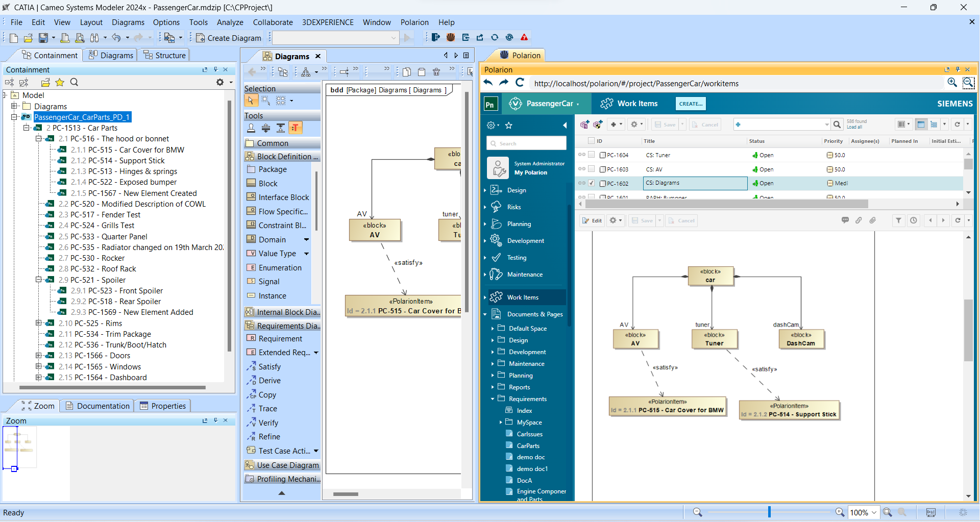Click the red warning triangle toolbar icon
The image size is (980, 522).
pyautogui.click(x=524, y=37)
